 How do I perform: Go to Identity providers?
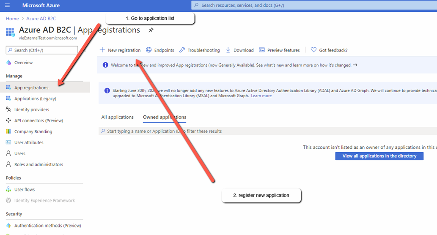point(32,109)
